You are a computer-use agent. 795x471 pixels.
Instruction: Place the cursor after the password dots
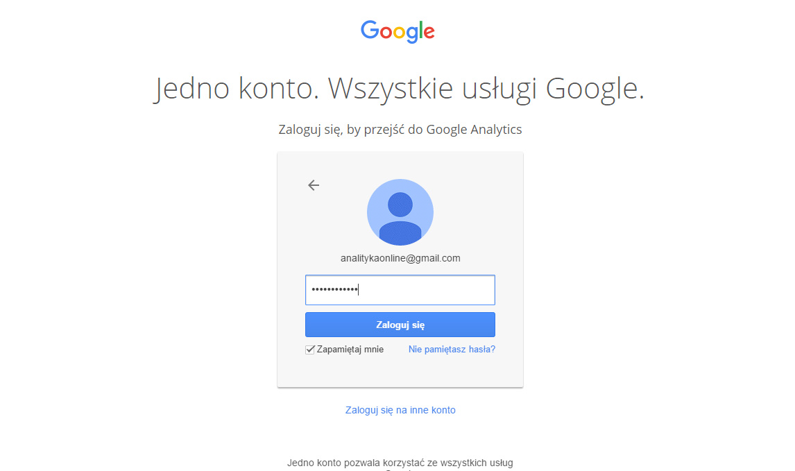coord(360,290)
